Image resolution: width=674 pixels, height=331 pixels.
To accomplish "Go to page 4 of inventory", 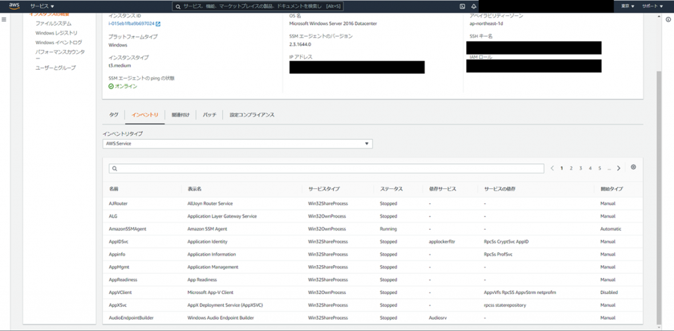I will (x=590, y=168).
